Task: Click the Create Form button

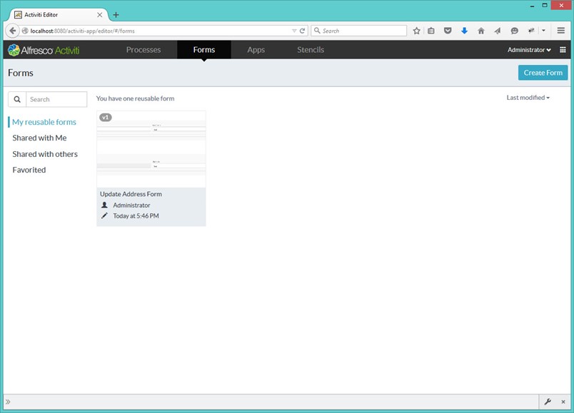Action: [x=543, y=72]
